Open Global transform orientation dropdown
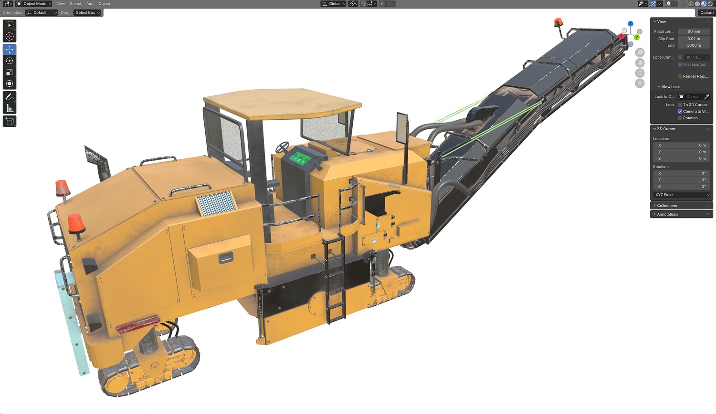The height and width of the screenshot is (414, 716). coord(333,4)
